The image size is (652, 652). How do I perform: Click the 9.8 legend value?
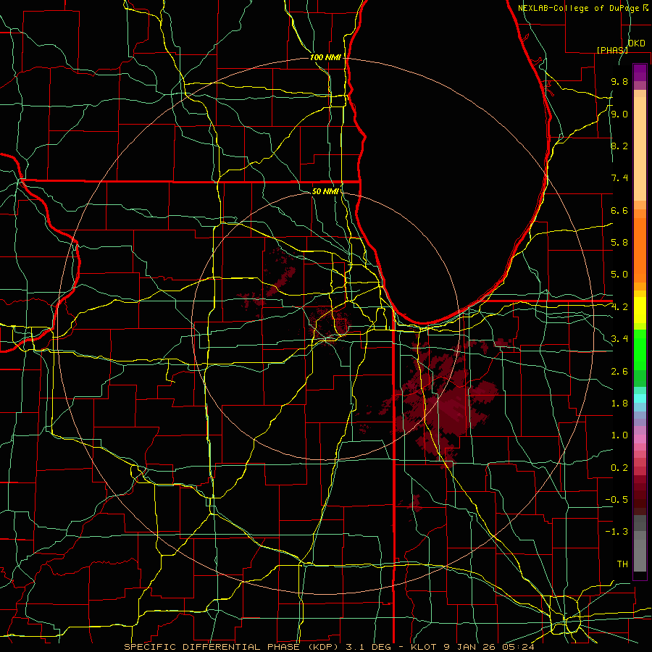(619, 82)
